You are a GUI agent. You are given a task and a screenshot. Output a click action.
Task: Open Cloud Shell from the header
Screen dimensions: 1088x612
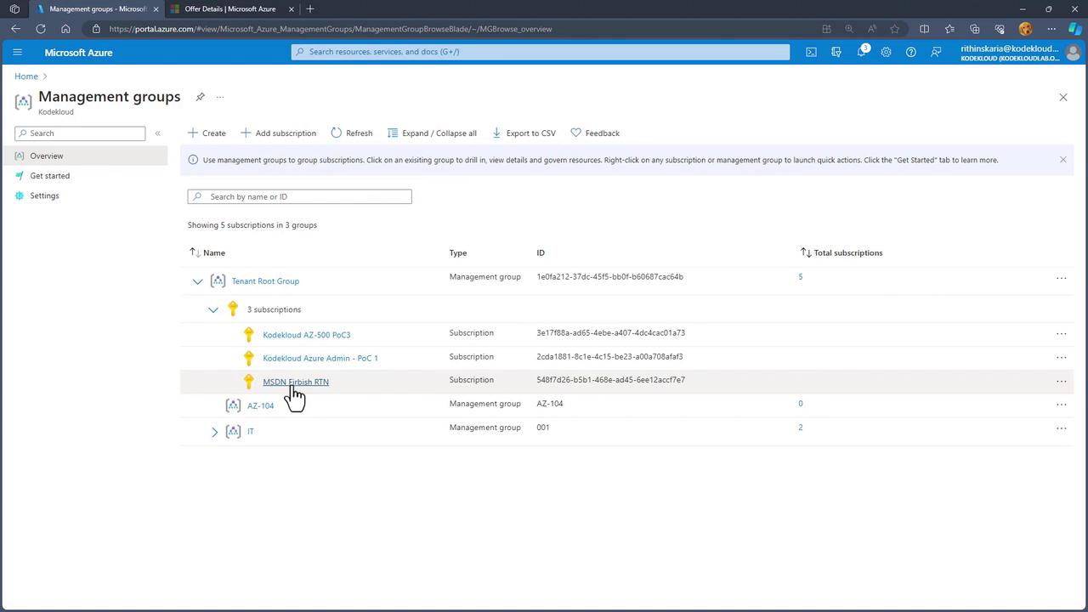point(811,52)
